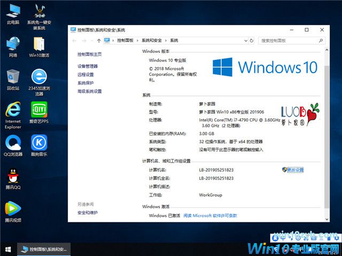The height and width of the screenshot is (256, 342).
Task: Select the 腾讯视频 desktop icon
Action: click(13, 212)
